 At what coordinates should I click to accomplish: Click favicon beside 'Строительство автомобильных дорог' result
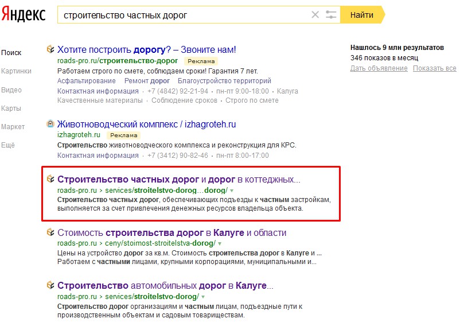(x=50, y=285)
